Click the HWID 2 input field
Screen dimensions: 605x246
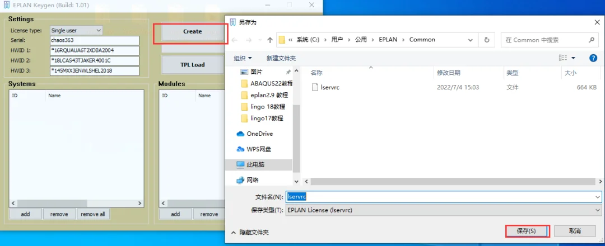(95, 60)
